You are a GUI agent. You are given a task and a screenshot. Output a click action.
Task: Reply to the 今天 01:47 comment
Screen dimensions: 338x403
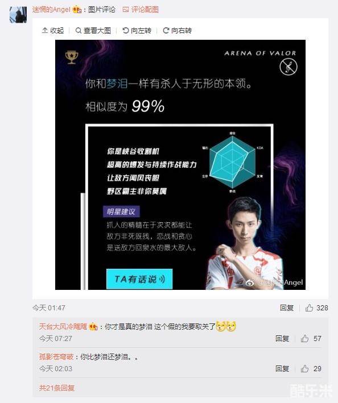[x=287, y=308]
